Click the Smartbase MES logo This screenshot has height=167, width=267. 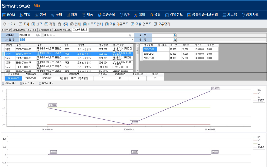pyautogui.click(x=21, y=6)
